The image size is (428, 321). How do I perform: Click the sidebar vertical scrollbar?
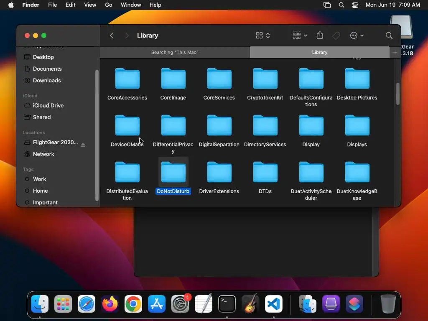point(97,135)
